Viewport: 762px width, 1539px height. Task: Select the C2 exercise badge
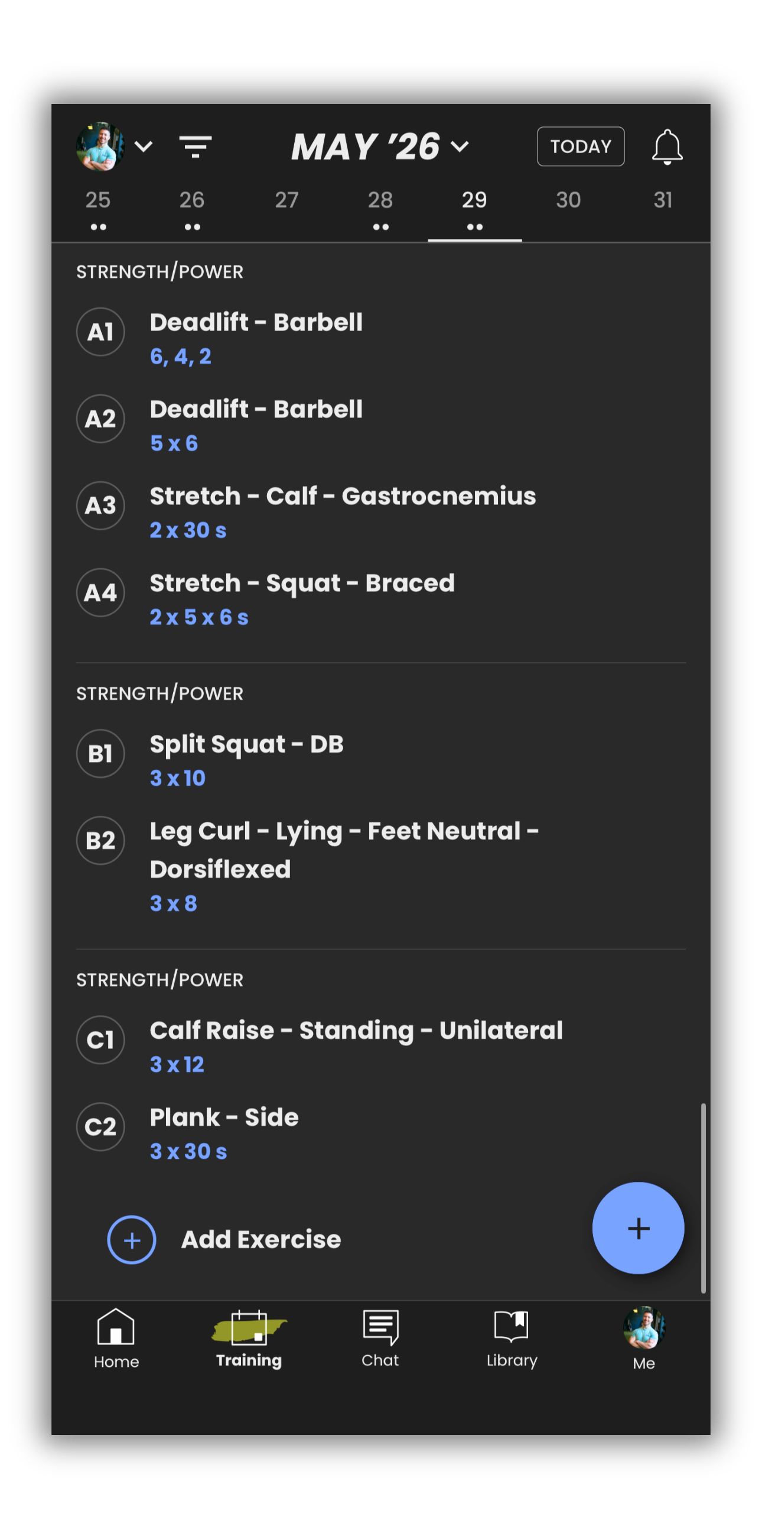pos(100,1126)
